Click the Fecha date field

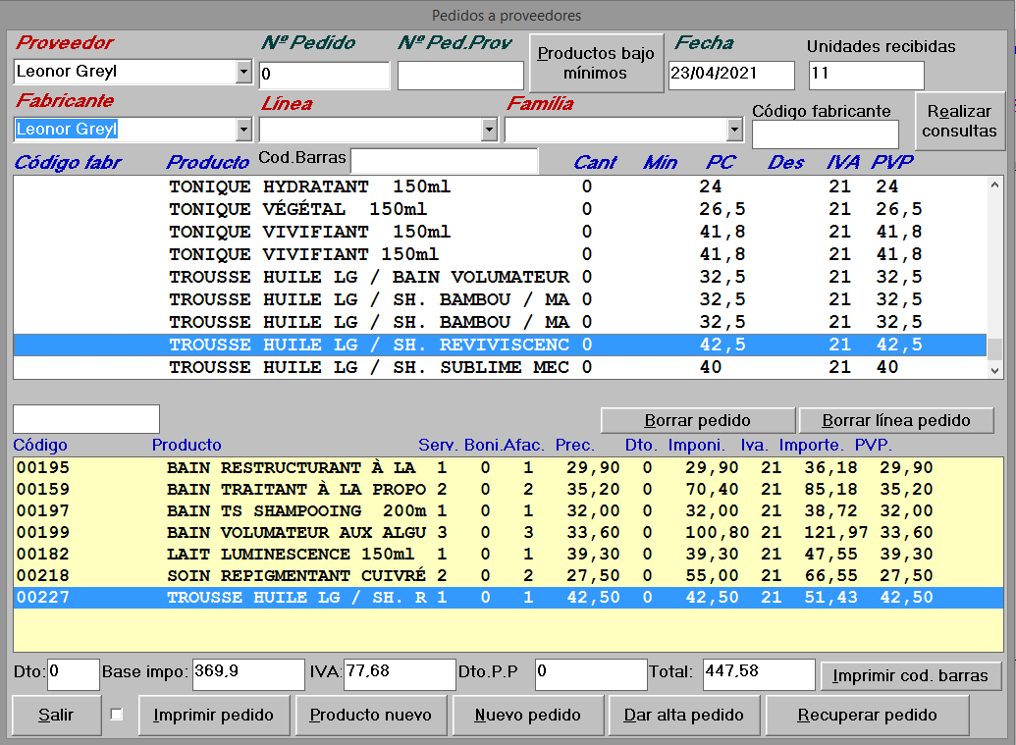pyautogui.click(x=731, y=76)
